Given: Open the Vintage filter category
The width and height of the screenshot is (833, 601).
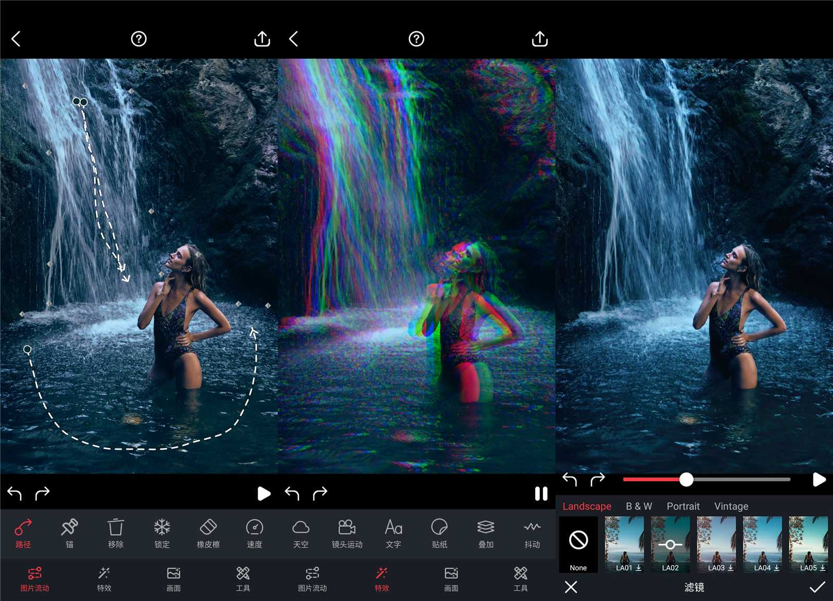Looking at the screenshot, I should [731, 506].
